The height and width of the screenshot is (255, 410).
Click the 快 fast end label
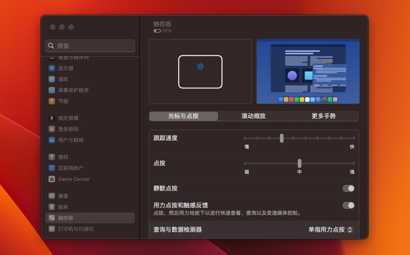coord(352,146)
